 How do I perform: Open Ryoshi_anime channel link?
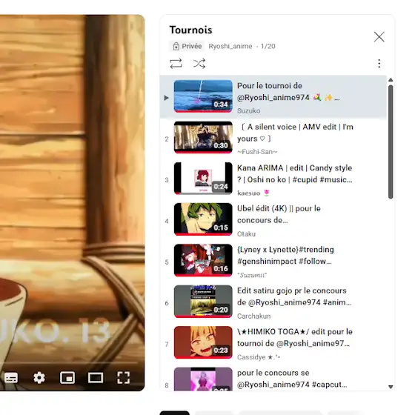pyautogui.click(x=230, y=46)
